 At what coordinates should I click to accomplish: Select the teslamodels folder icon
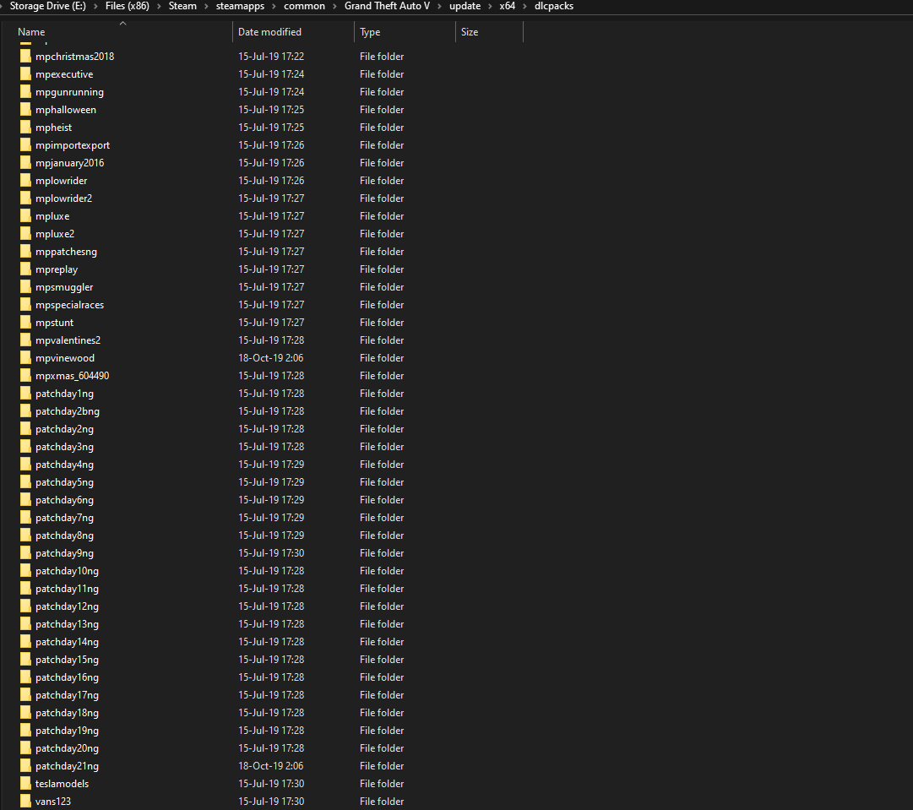[25, 784]
